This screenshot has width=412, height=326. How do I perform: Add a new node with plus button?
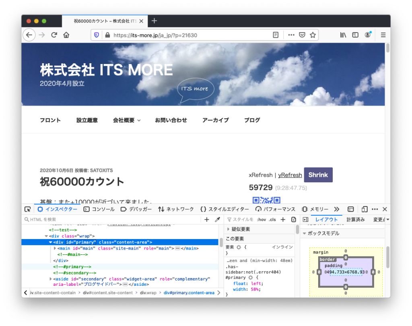[207, 220]
